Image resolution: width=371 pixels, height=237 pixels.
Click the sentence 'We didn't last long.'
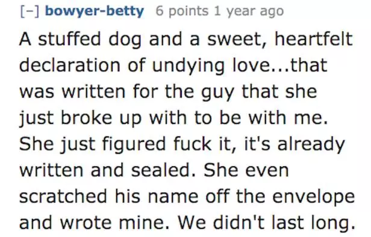(x=266, y=223)
